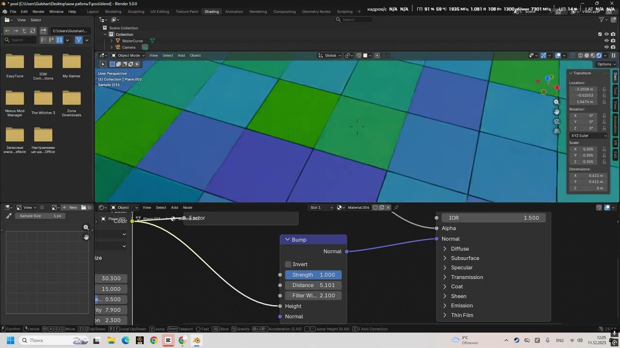The height and width of the screenshot is (348, 620).
Task: Hide Camera in viewport via eye icon
Action: [606, 47]
